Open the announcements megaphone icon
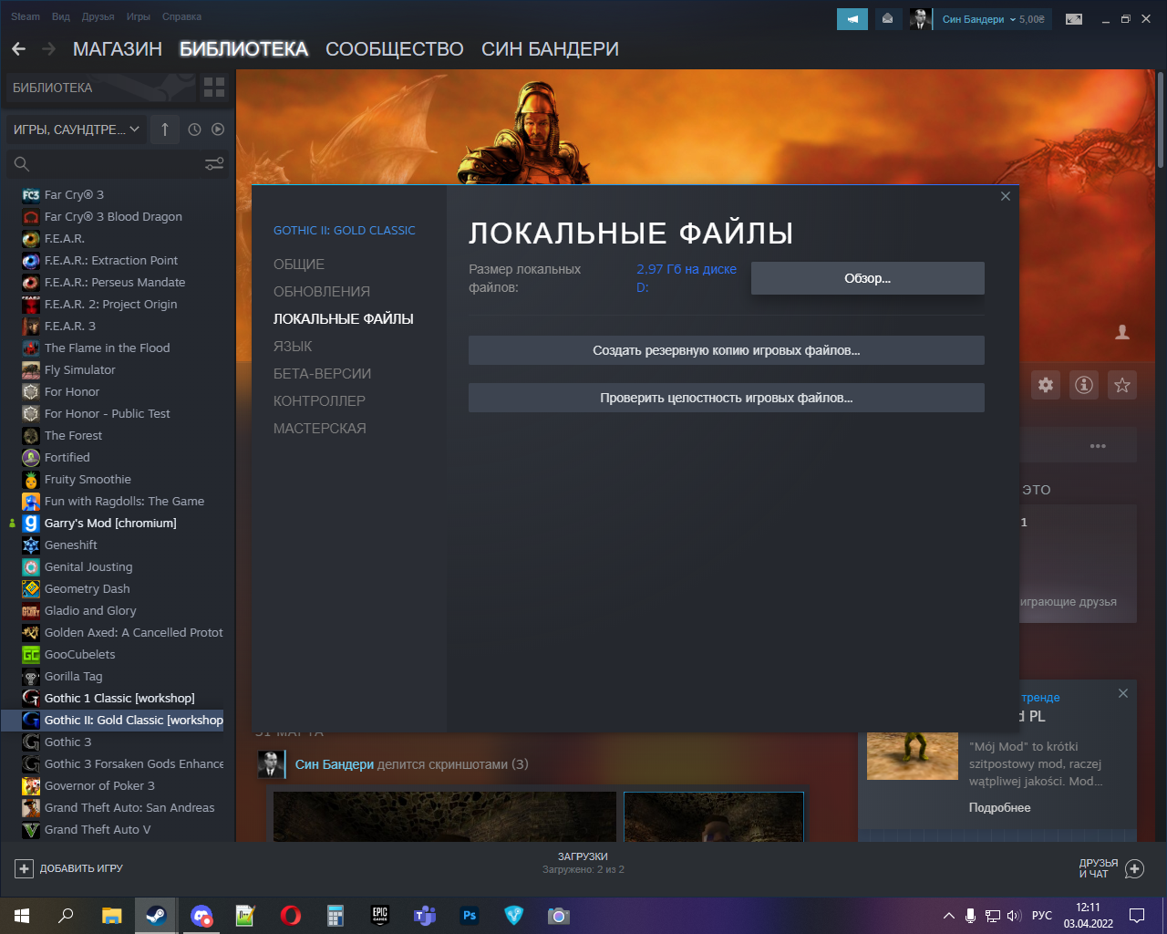This screenshot has width=1167, height=934. [x=852, y=19]
